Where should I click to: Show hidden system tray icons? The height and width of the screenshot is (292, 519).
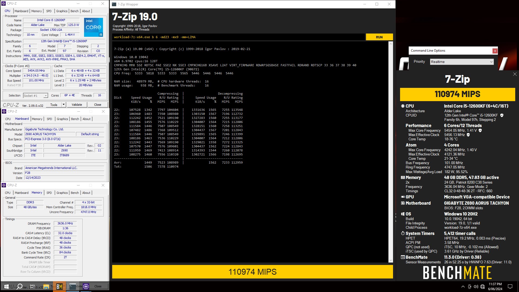point(463,287)
